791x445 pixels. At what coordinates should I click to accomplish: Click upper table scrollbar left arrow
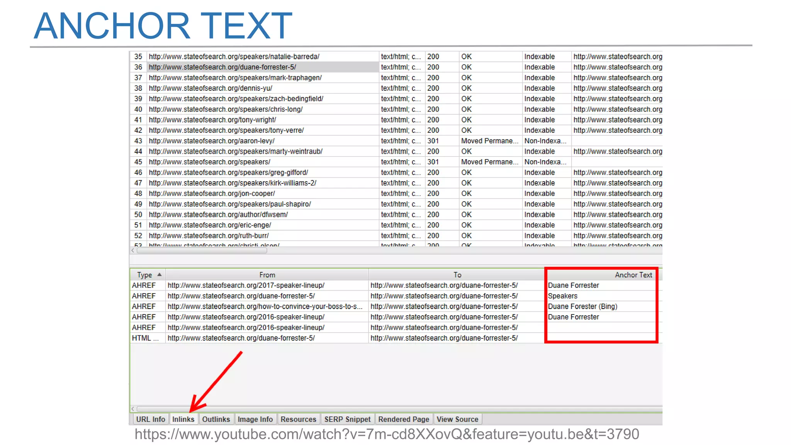click(133, 250)
